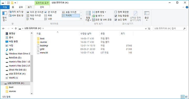The image size is (189, 99).
Task: Open the ribbon help question mark
Action: click(x=187, y=7)
